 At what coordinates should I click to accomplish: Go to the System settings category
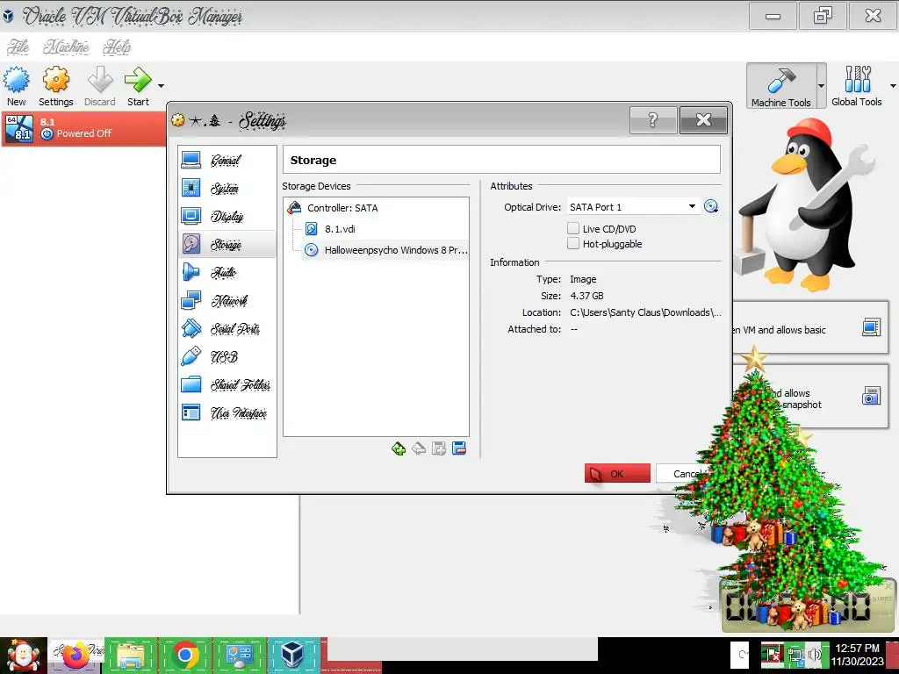click(227, 188)
